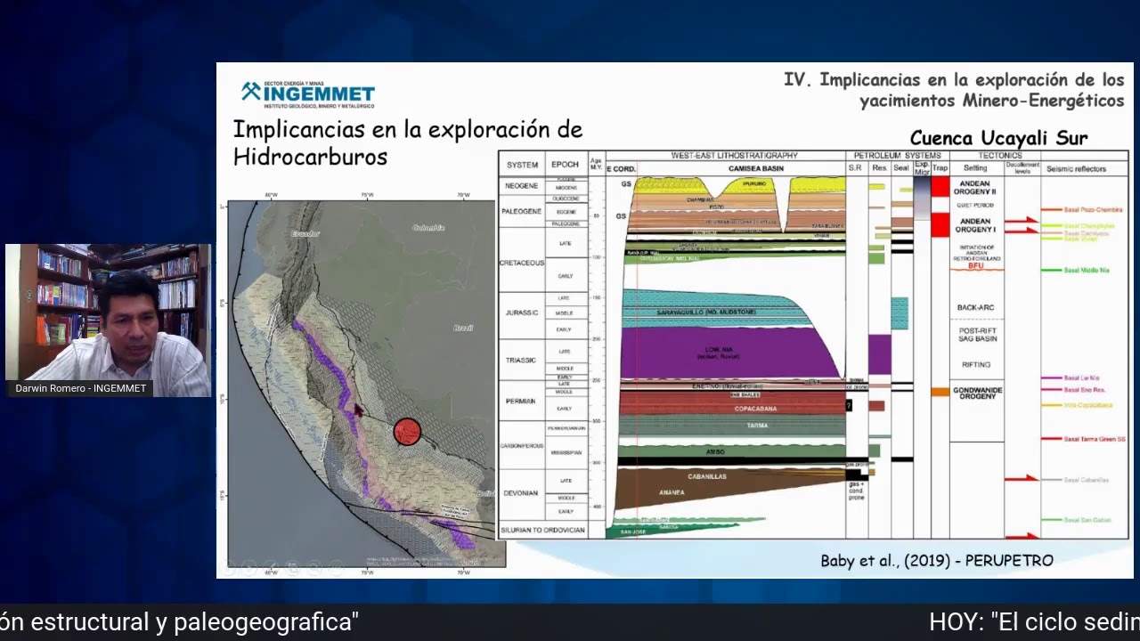Click the 'Setting' column header under Tectonics
This screenshot has height=641, width=1140.
coord(975,167)
